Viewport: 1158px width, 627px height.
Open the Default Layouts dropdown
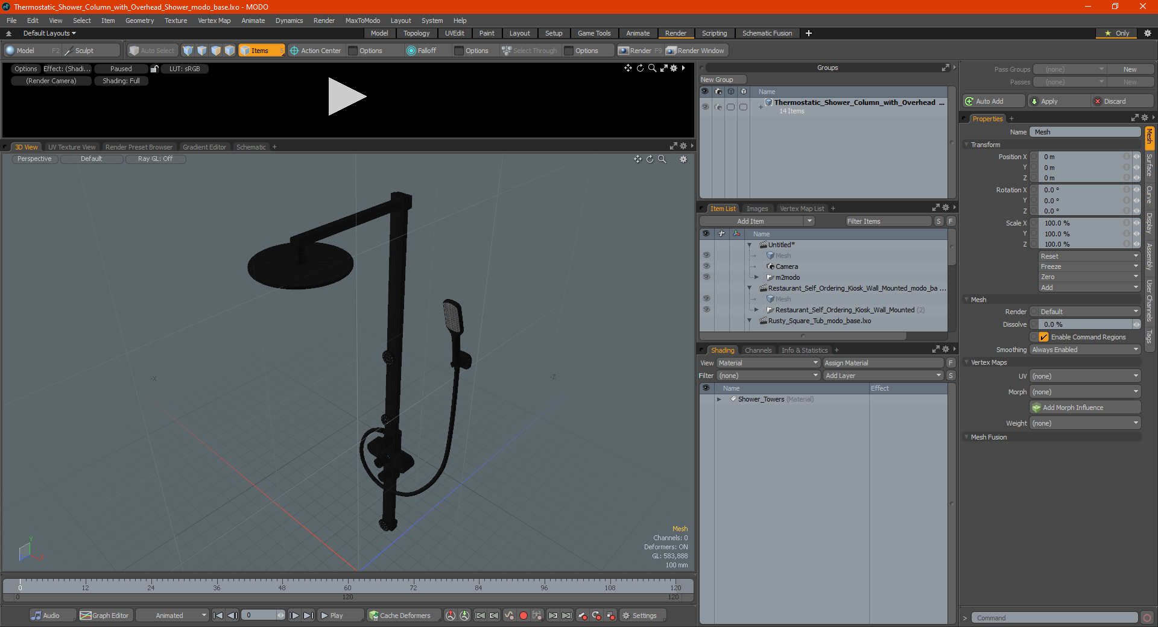coord(49,33)
